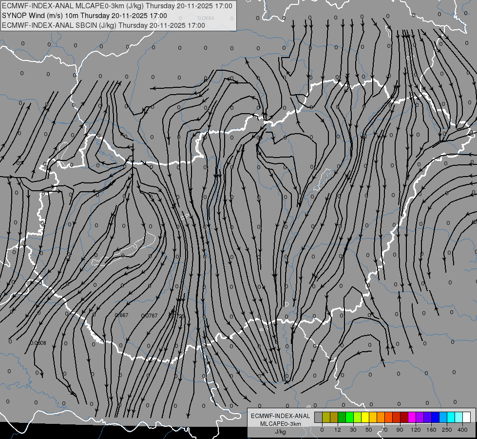
Task: Click the white swatch at the legend end
Action: tap(467, 417)
